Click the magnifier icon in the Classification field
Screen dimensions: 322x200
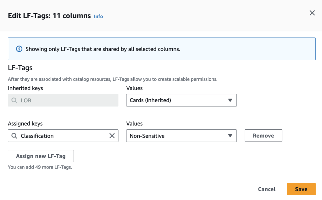point(14,136)
